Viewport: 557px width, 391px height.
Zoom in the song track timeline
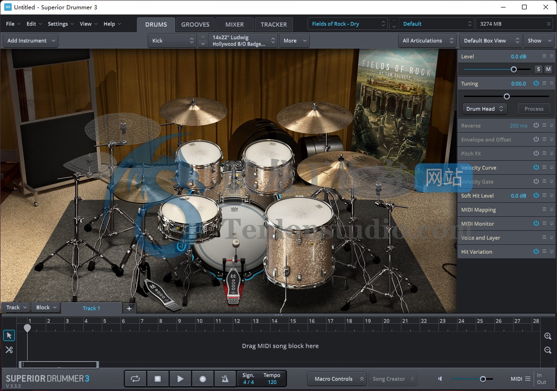(x=548, y=336)
